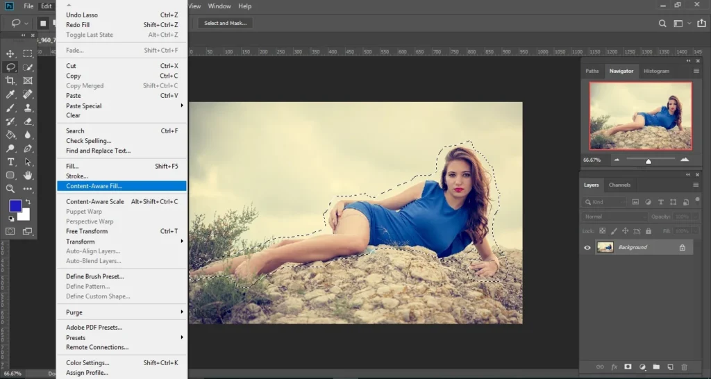Viewport: 711px width, 379px height.
Task: Change the screen mode
Action: click(27, 231)
